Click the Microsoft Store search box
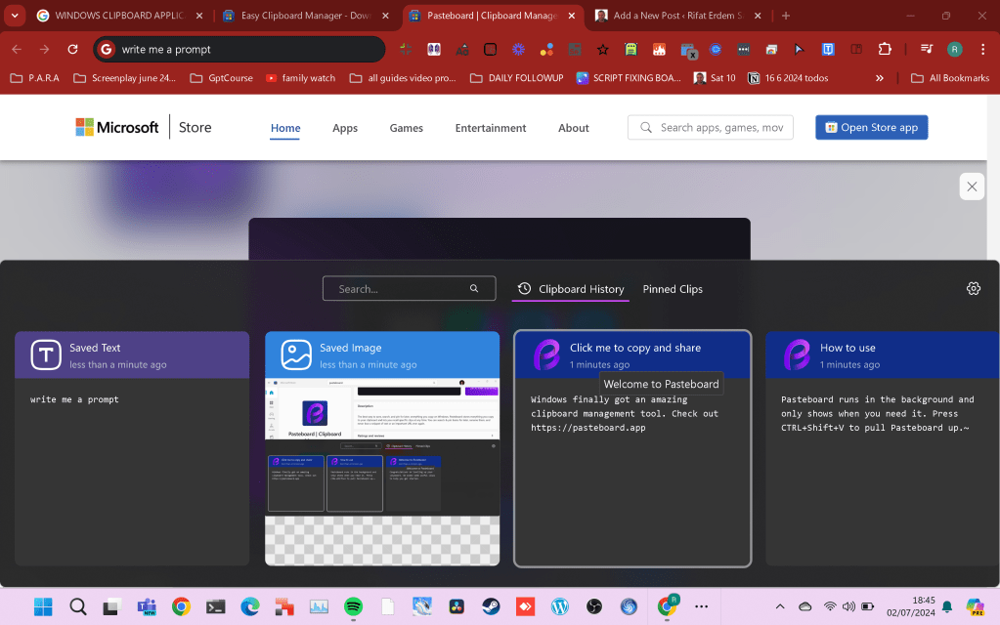1000x625 pixels. pyautogui.click(x=710, y=127)
